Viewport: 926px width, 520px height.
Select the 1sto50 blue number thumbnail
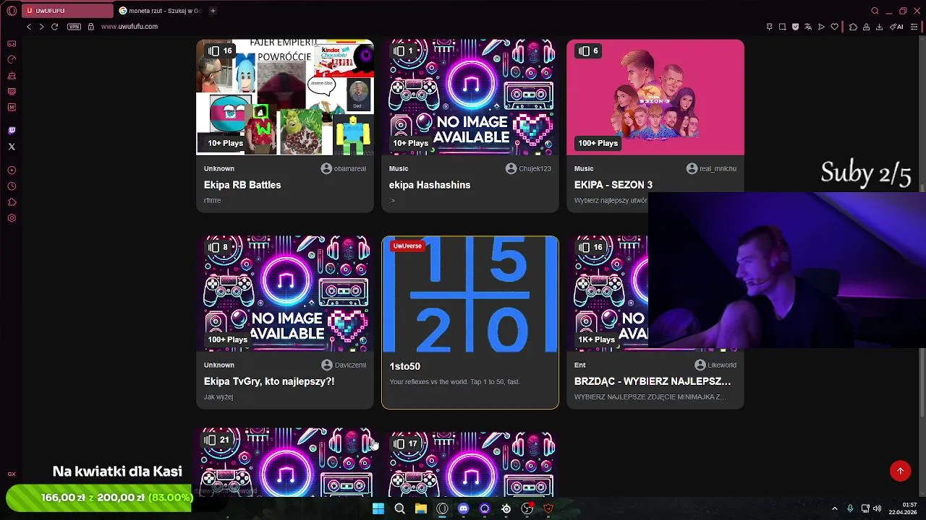click(x=470, y=294)
